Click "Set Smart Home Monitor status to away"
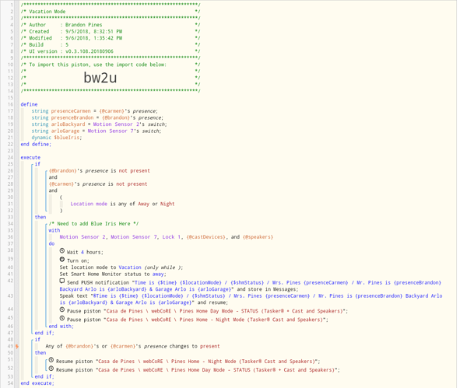 coord(113,274)
